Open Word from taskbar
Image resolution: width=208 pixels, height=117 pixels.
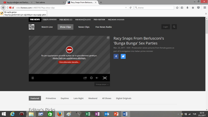125,114
